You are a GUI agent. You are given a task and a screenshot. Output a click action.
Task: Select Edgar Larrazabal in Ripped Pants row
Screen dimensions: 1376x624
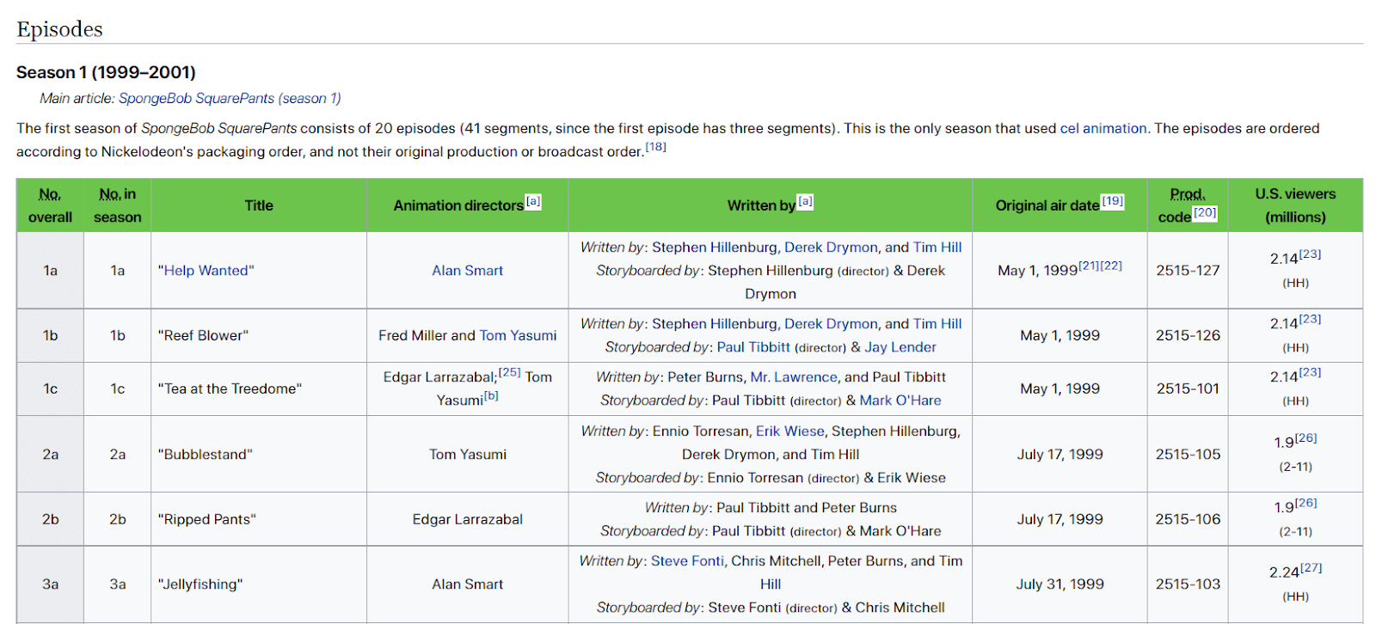(468, 519)
